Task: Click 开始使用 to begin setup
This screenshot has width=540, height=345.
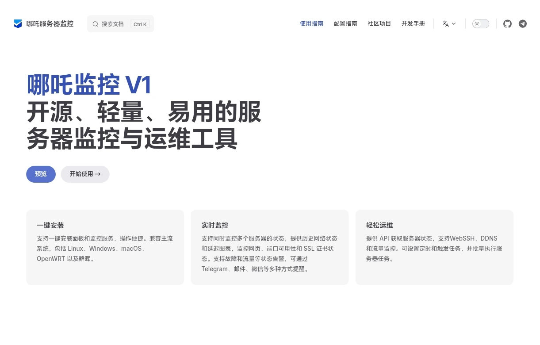Action: coord(85,174)
